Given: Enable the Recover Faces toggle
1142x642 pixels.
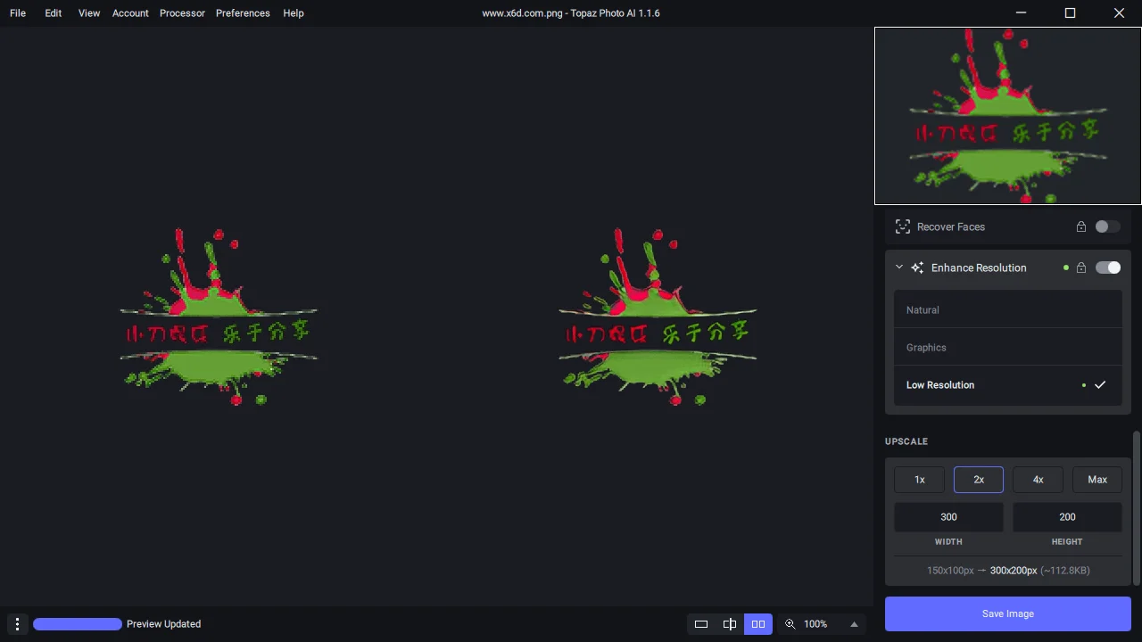Looking at the screenshot, I should (1107, 226).
